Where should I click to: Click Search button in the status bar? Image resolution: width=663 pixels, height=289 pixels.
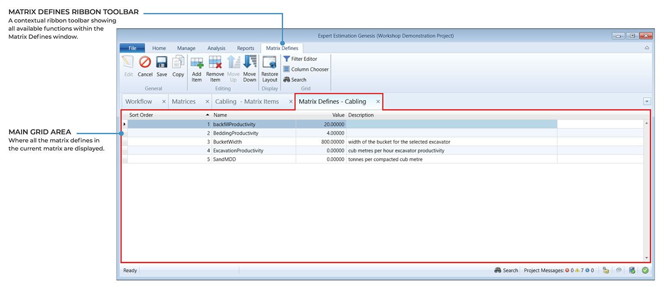click(x=506, y=270)
